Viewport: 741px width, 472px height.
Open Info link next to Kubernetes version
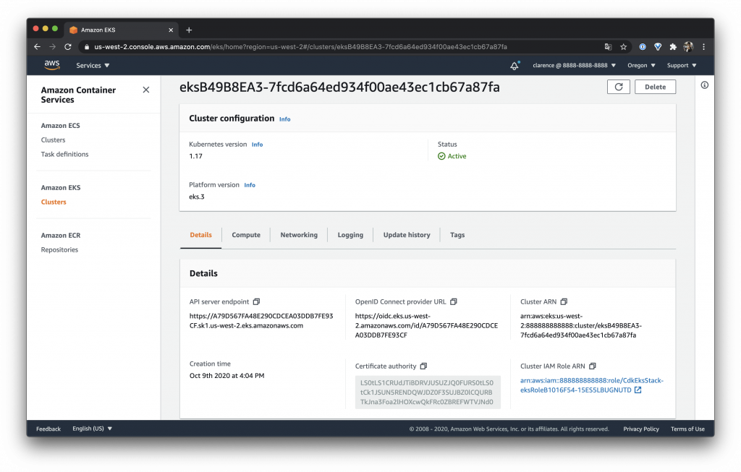[x=257, y=145]
